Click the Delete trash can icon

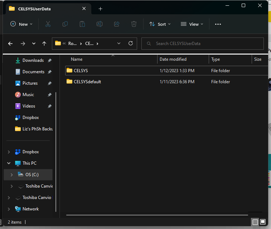[134, 24]
